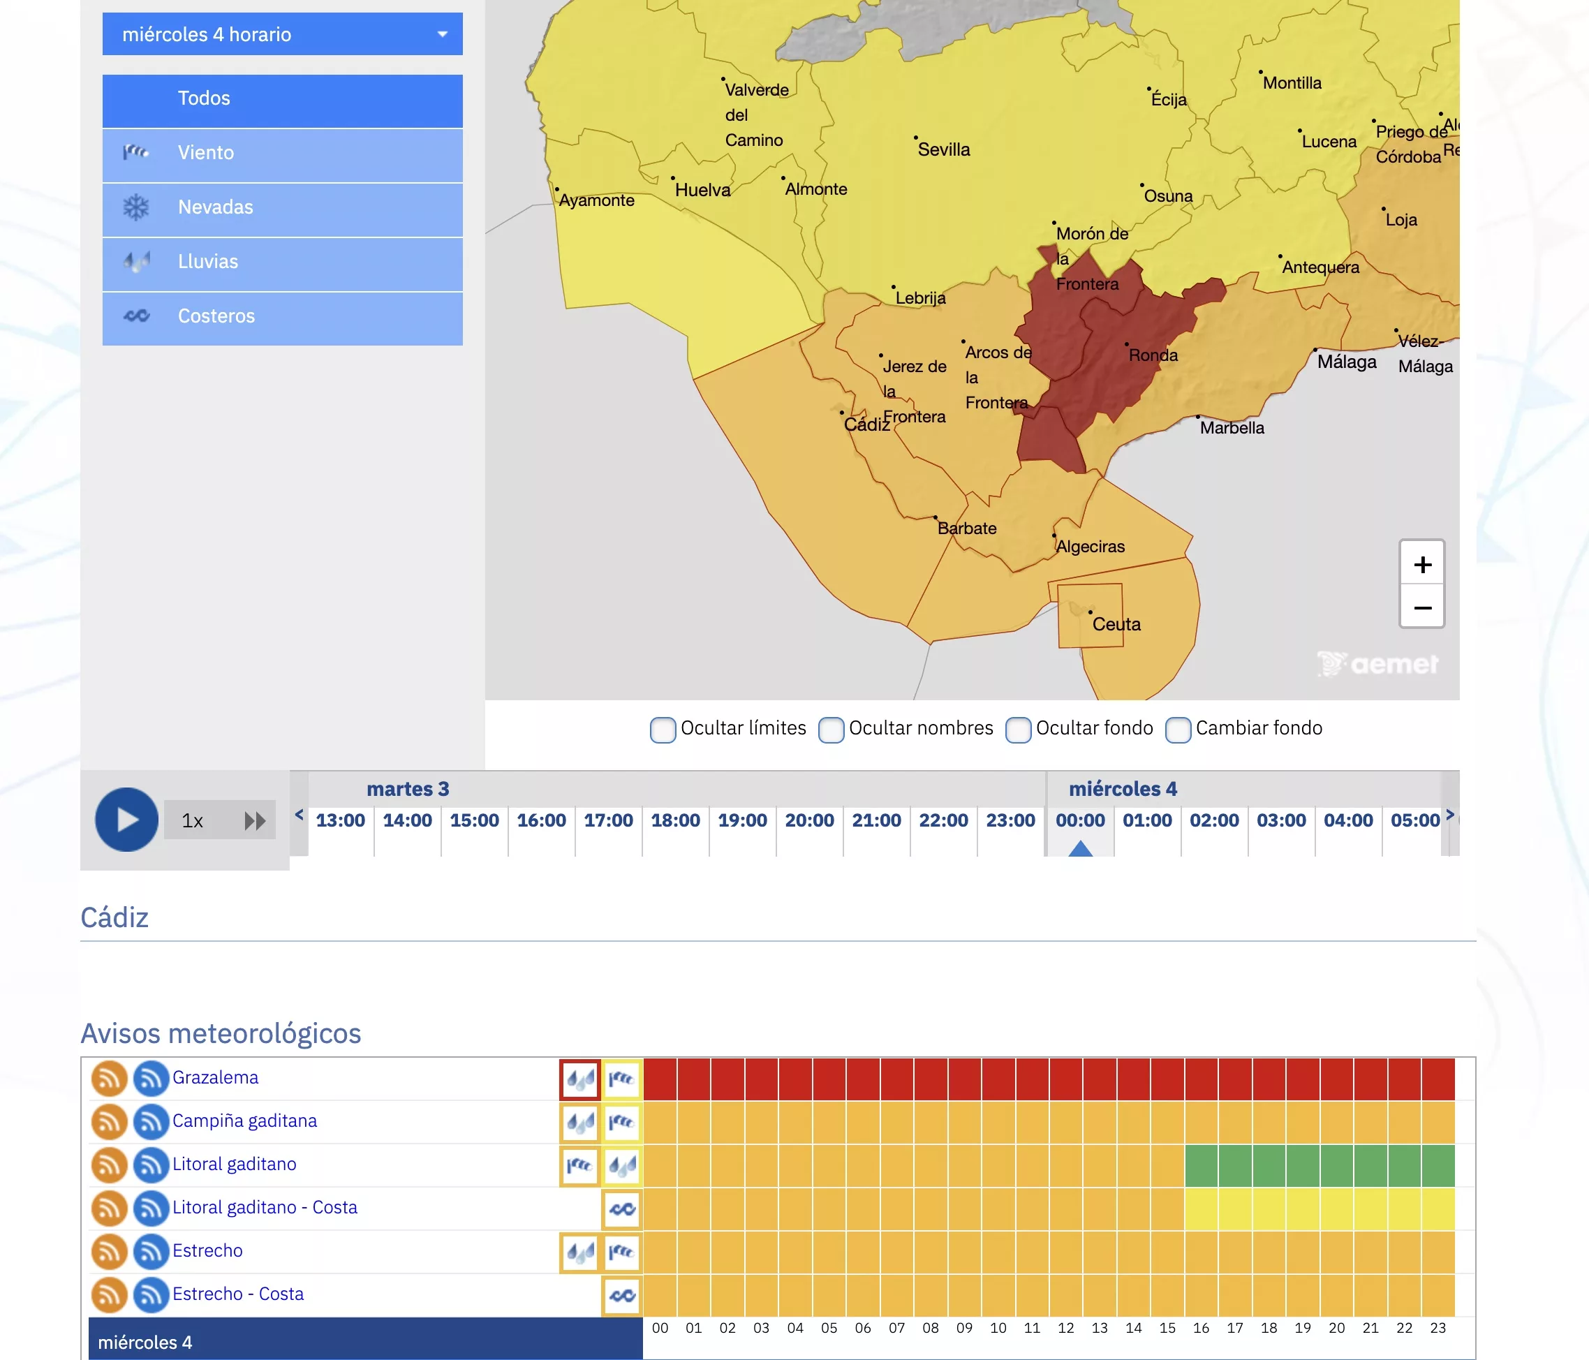Check the Cambiar fondo checkbox
Screen dimensions: 1589x1360
(x=1177, y=729)
